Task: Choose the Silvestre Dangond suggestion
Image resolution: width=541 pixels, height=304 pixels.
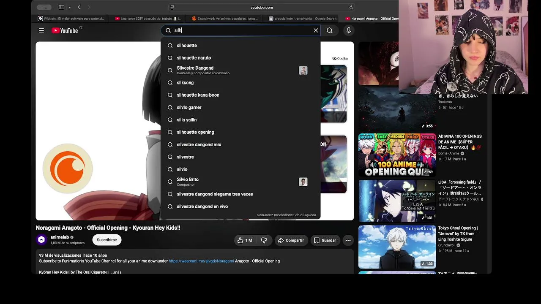Action: tap(240, 70)
